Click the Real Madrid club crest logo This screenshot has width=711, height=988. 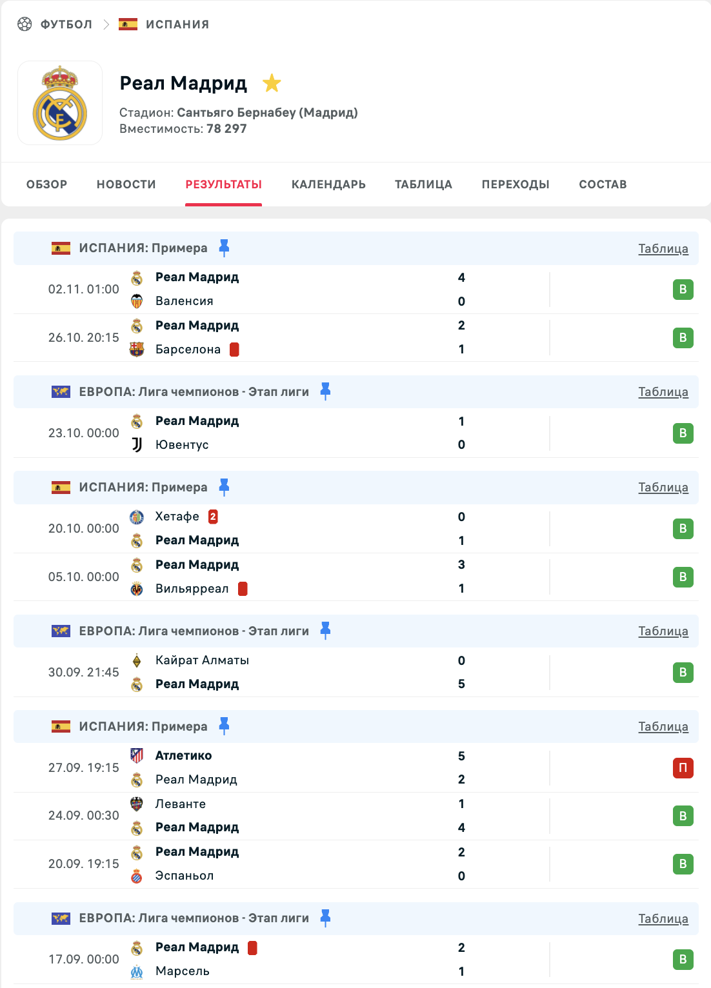tap(60, 103)
